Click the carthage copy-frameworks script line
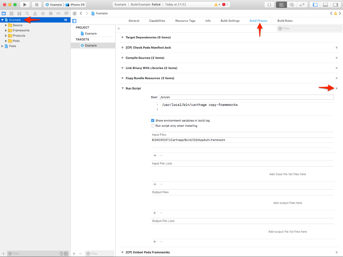The width and height of the screenshot is (343, 257). (x=200, y=105)
